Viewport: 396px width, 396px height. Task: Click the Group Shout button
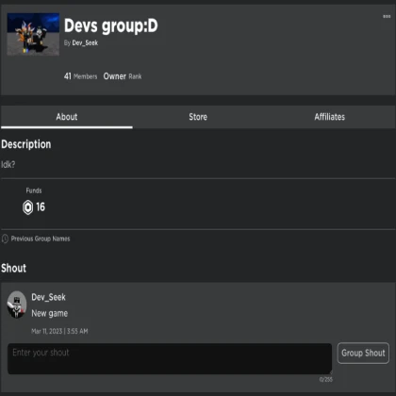[363, 353]
